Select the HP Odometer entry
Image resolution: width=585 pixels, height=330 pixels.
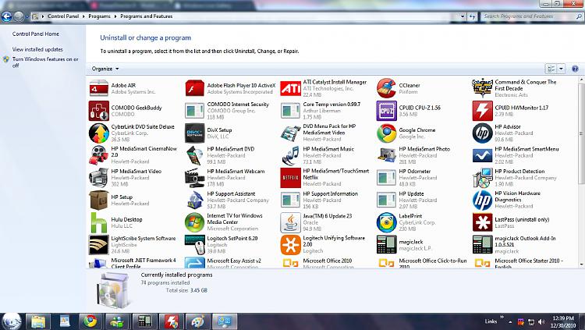click(x=422, y=178)
